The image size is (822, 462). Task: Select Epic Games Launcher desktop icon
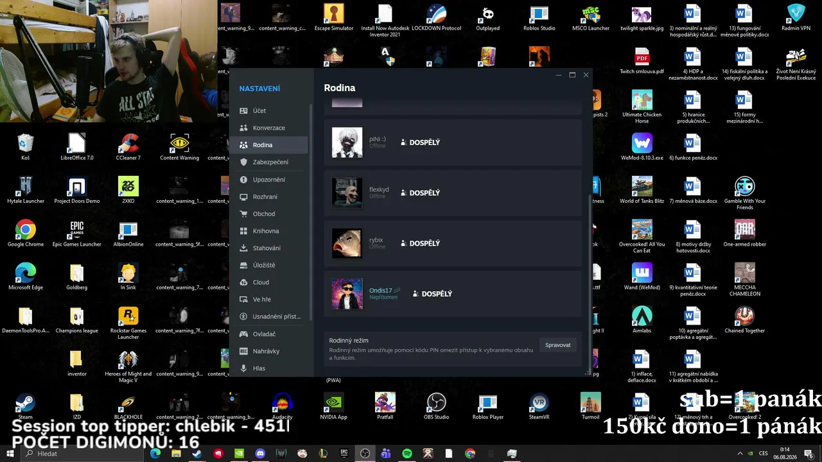coord(77,233)
